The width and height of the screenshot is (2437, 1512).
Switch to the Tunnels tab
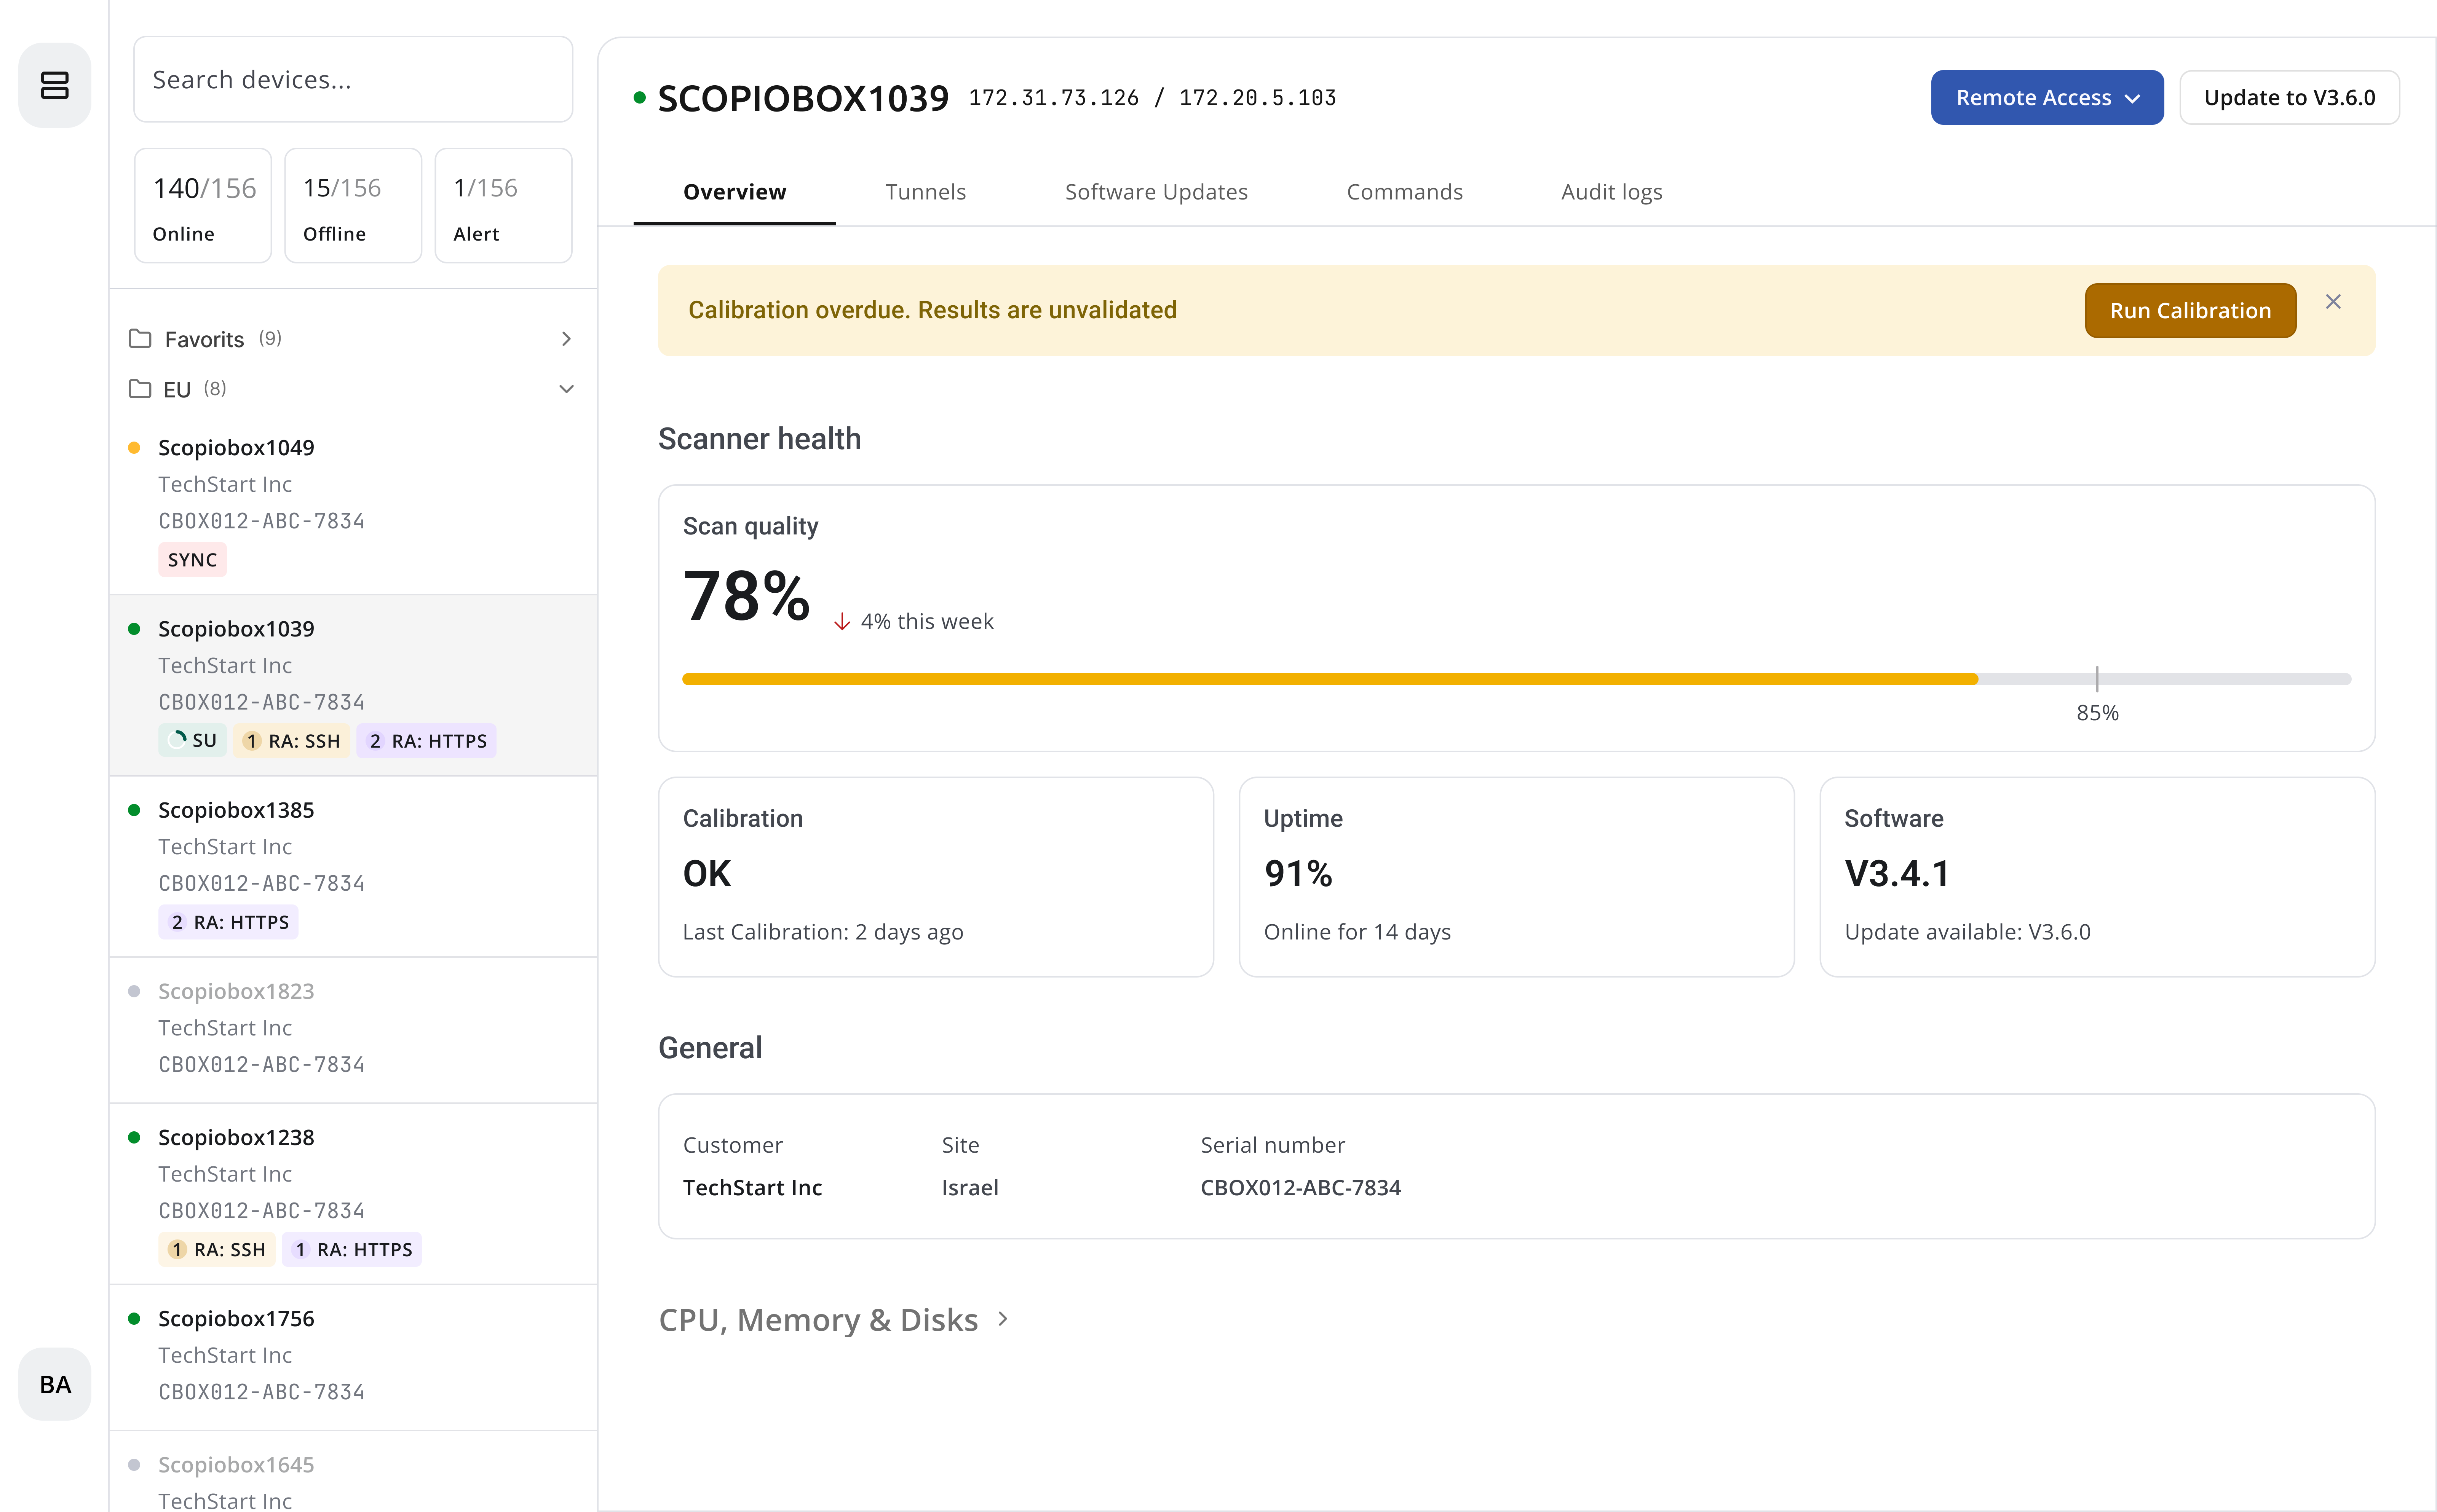coord(925,192)
